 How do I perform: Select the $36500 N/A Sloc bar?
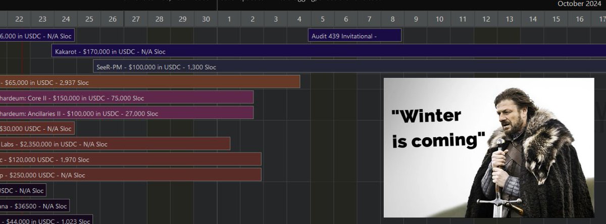point(35,206)
